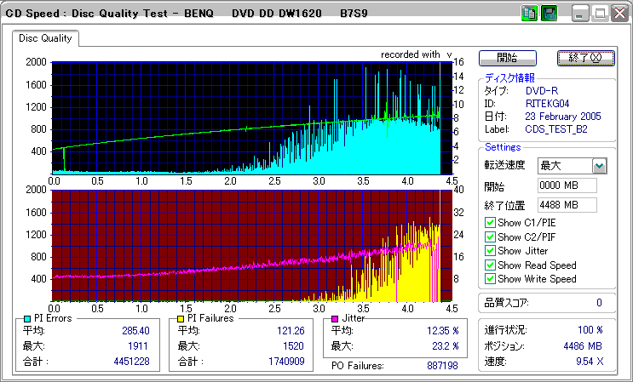Disable the Show Jitter checkbox
The image size is (633, 382).
490,251
